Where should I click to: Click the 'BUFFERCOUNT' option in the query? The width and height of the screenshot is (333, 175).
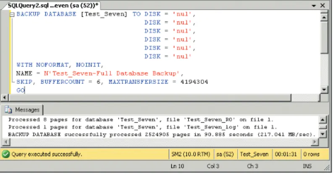tap(63, 82)
